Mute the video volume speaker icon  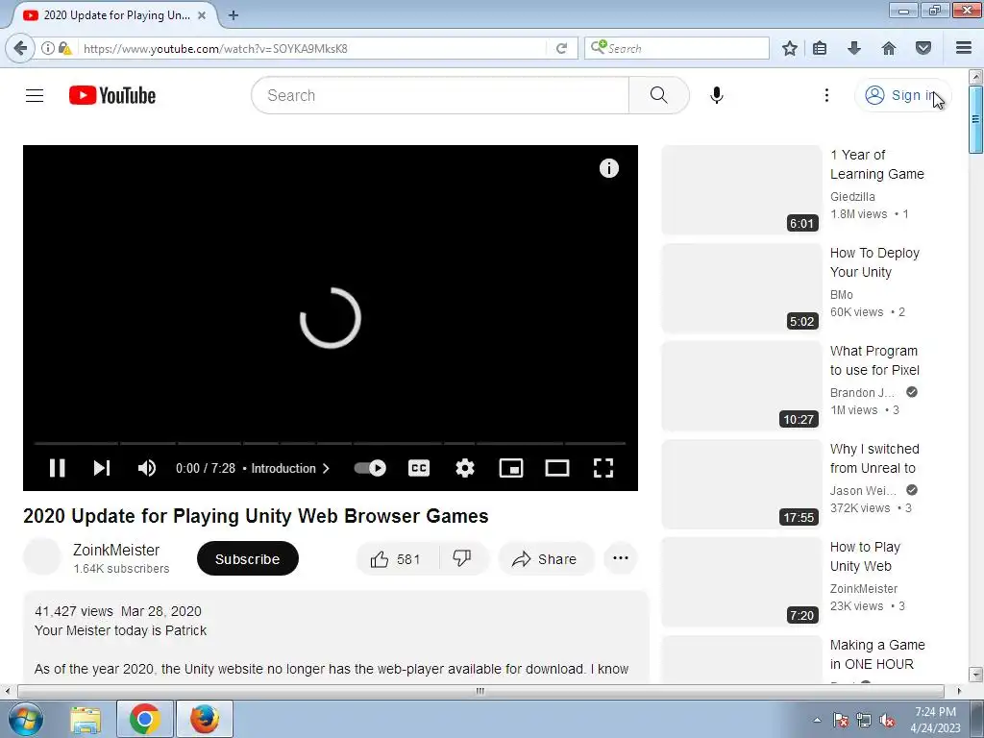tap(147, 468)
